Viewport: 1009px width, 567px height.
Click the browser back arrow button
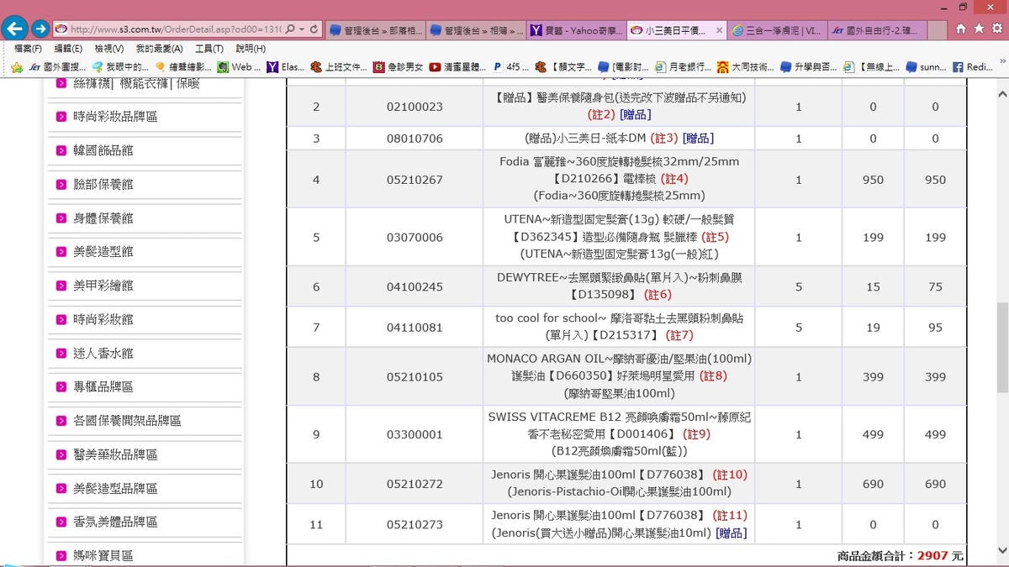[14, 29]
